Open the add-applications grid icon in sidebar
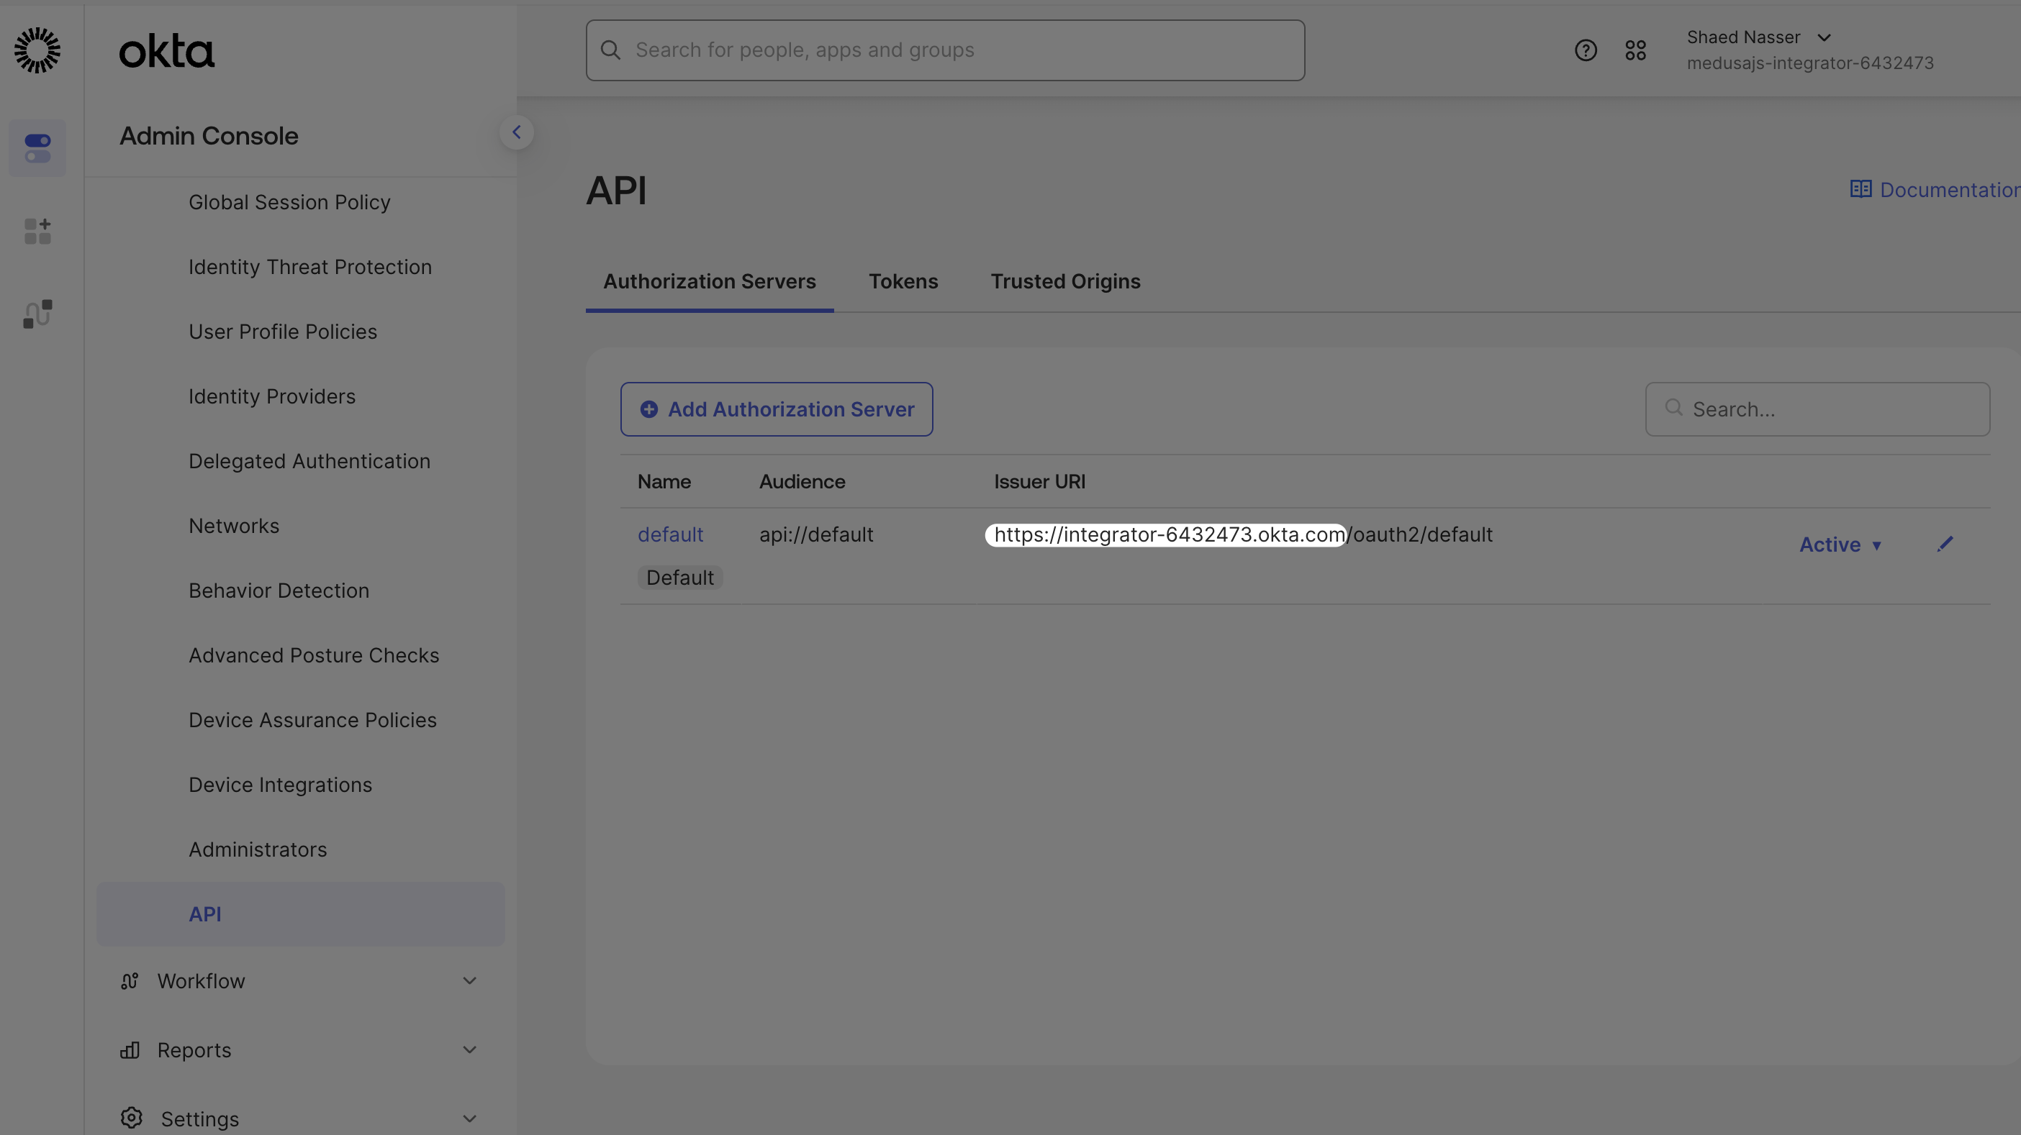Viewport: 2021px width, 1135px height. [x=37, y=230]
